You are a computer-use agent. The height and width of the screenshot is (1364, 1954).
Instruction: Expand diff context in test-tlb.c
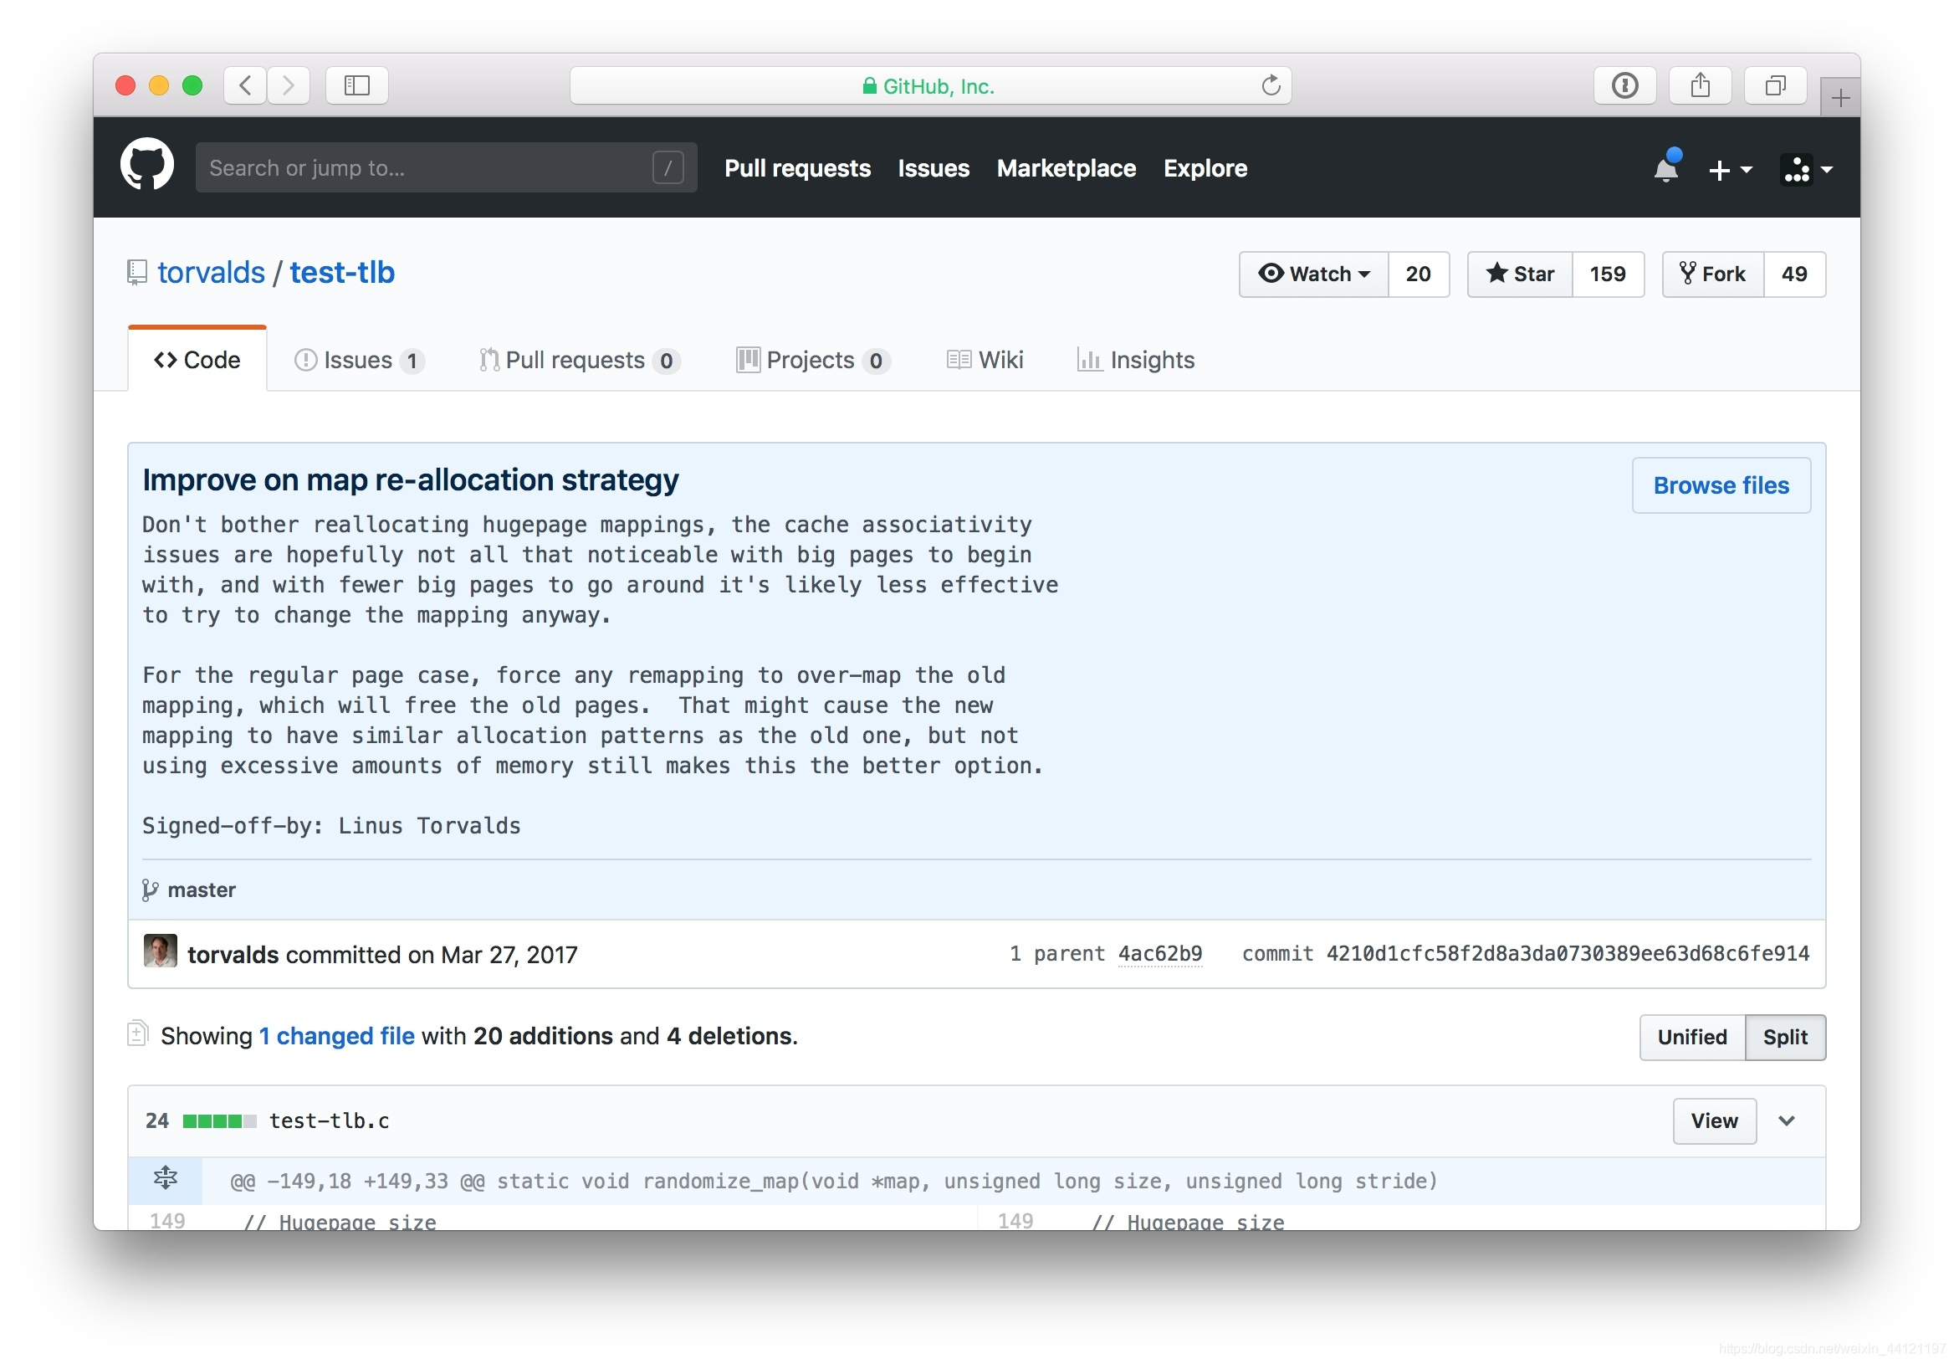(165, 1178)
